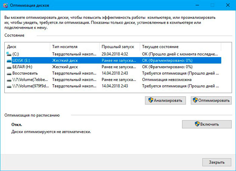Select the Оптимизация невозможна status row
This screenshot has height=171, width=236.
[x=167, y=79]
